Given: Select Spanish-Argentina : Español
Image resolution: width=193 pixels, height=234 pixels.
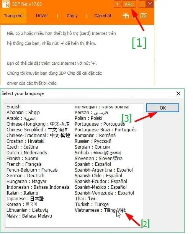Looking at the screenshot, I should point(104,170).
